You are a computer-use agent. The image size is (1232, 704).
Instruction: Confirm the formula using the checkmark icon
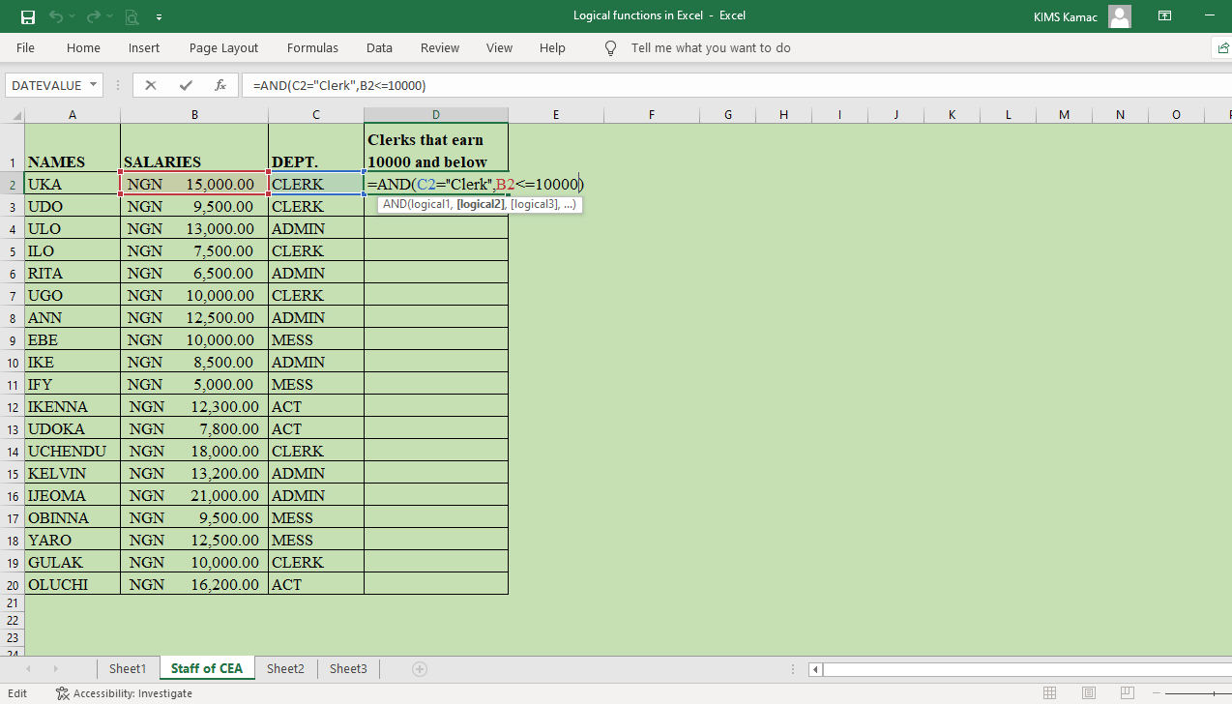click(184, 85)
